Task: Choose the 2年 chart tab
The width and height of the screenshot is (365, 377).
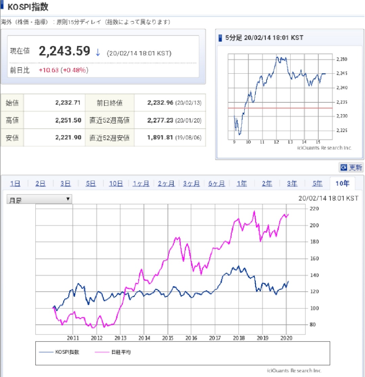Action: (x=267, y=184)
